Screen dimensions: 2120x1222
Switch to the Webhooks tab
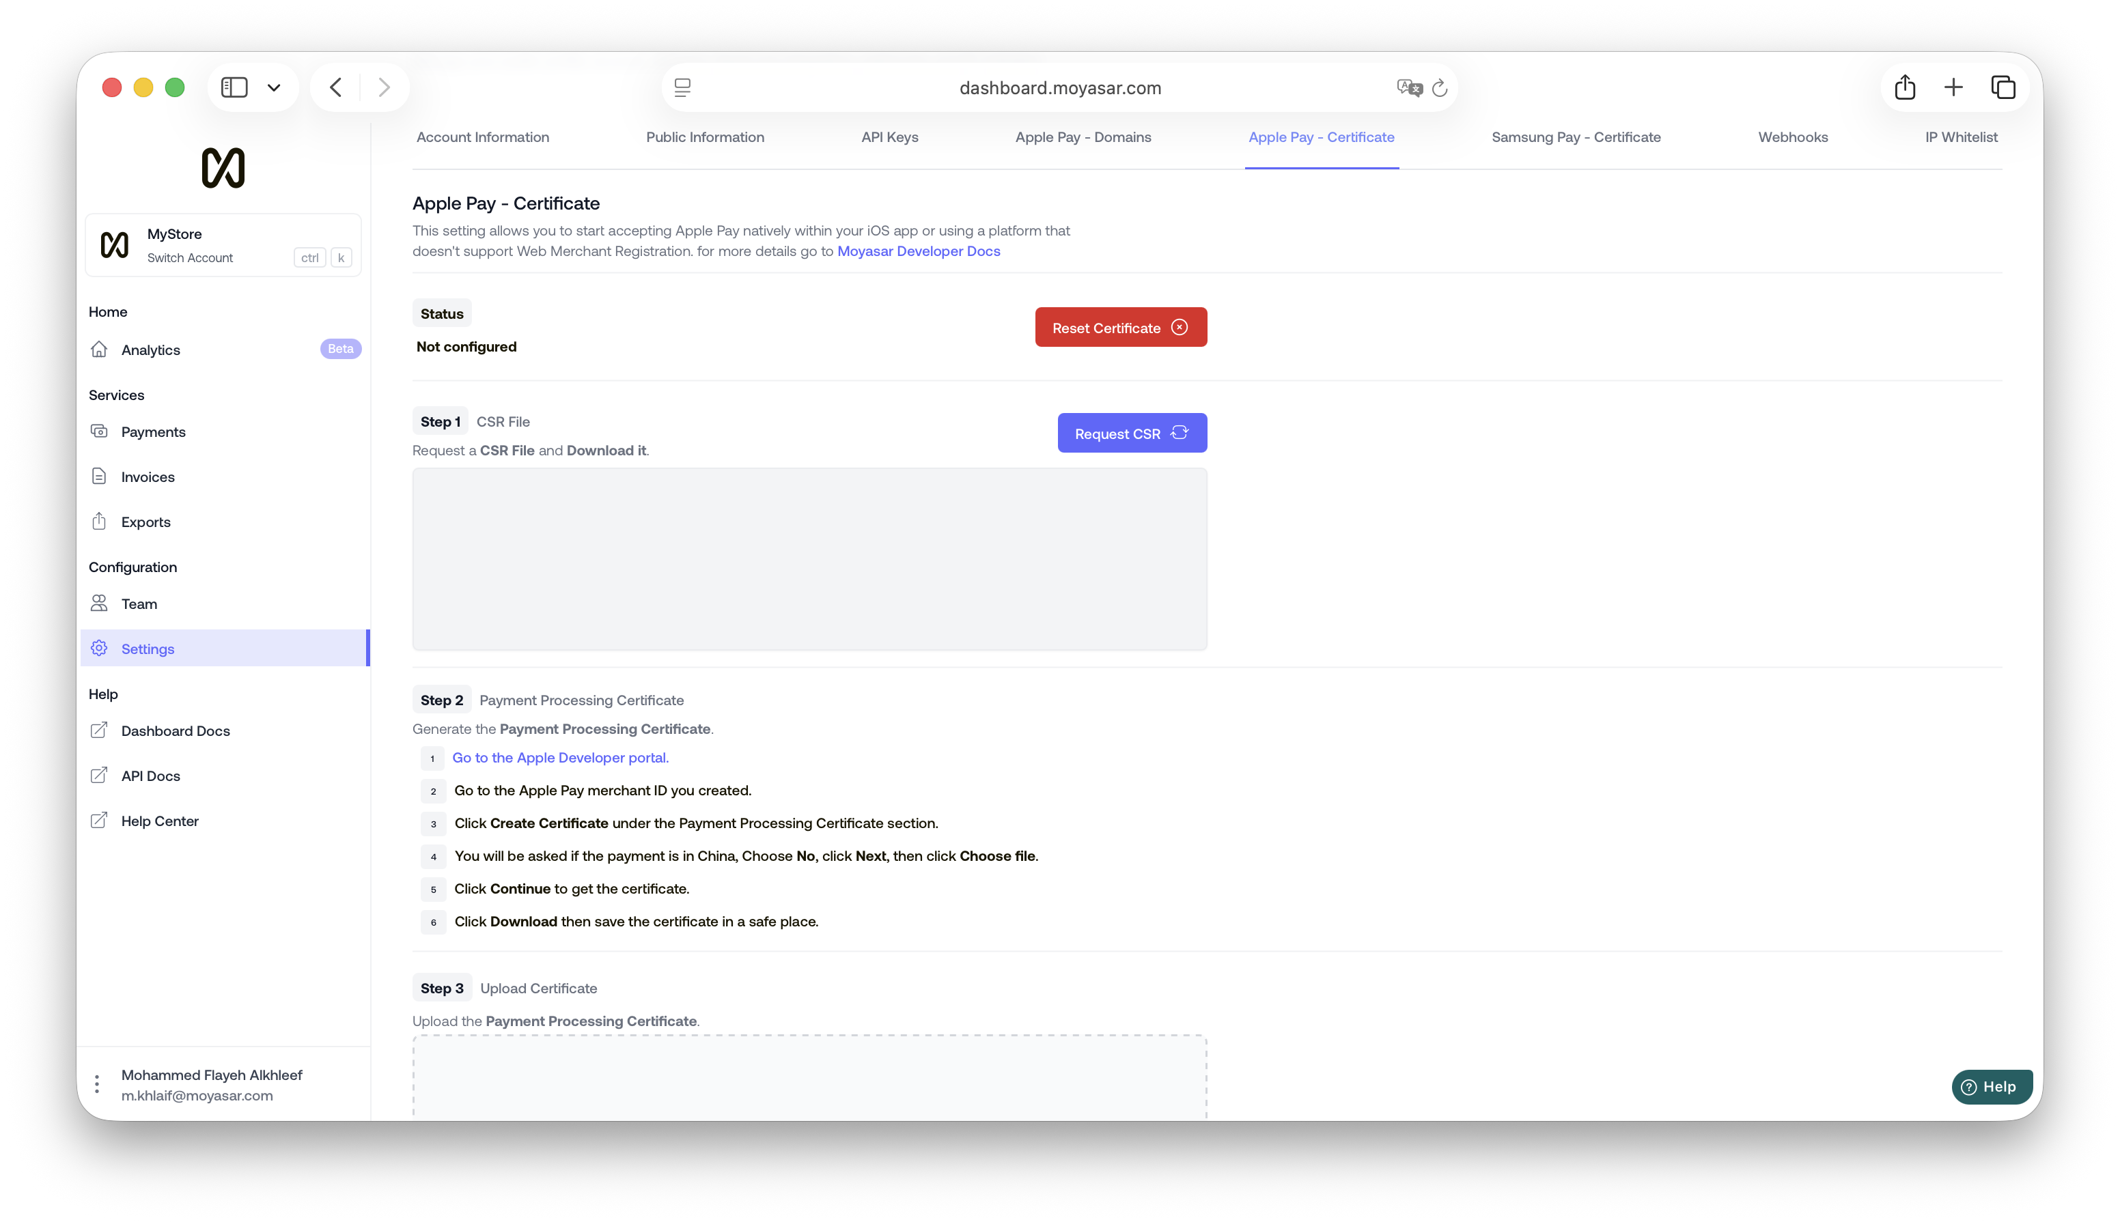tap(1793, 137)
